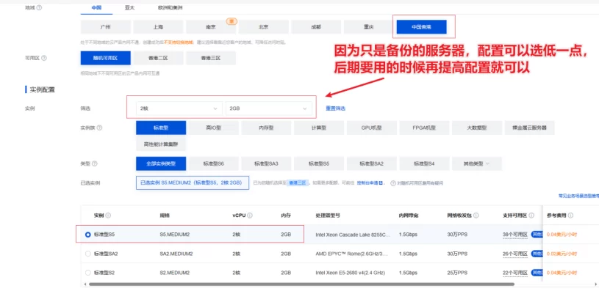Select 随机可用区 availability zone
Screen dimensions: 599x291
[105, 58]
